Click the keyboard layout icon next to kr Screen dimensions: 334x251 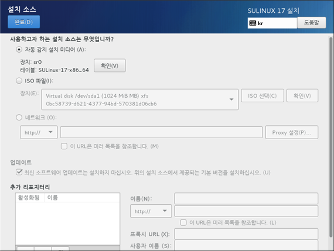pos(253,23)
